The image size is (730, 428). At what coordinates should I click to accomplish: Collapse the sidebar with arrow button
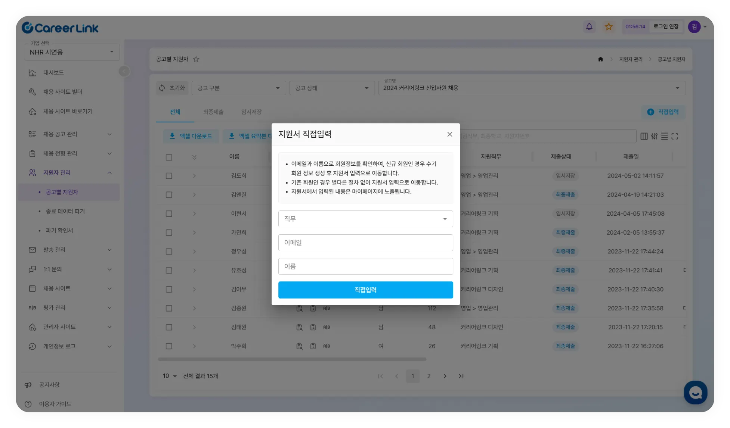(124, 71)
